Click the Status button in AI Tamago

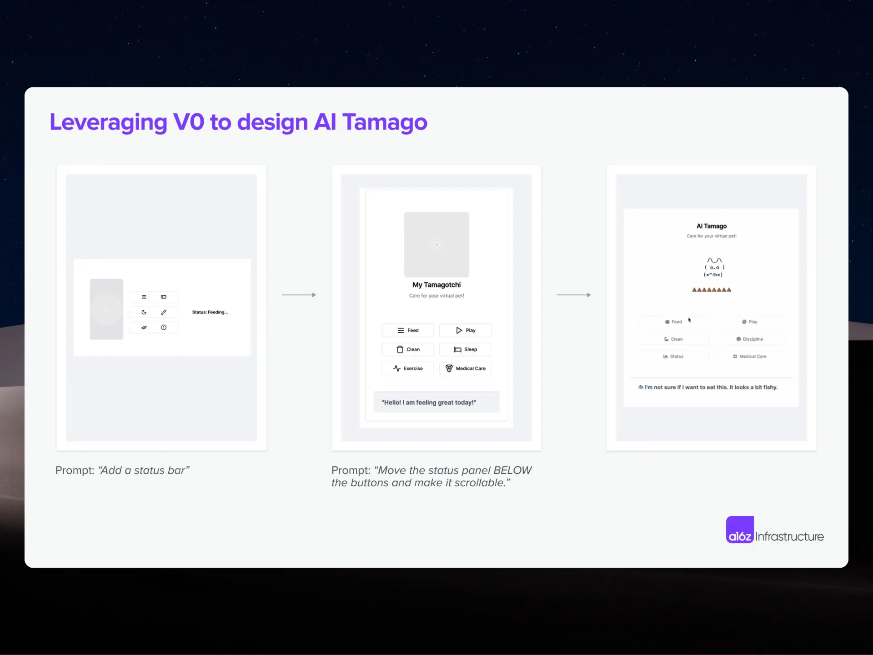pyautogui.click(x=673, y=357)
